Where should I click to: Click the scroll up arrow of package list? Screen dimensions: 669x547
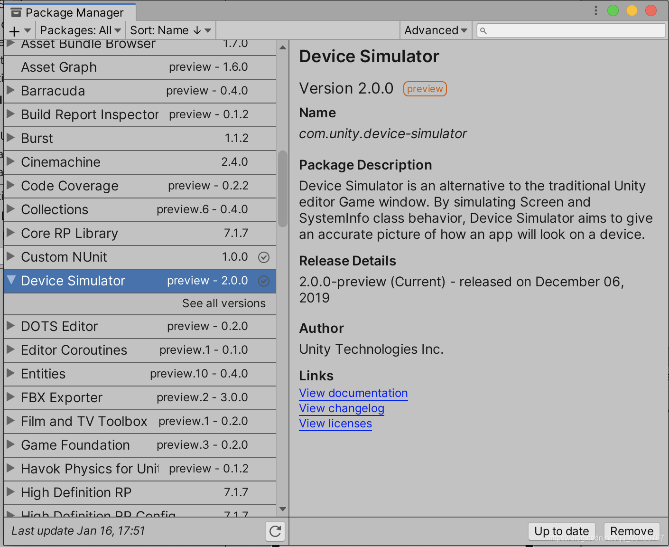point(283,47)
